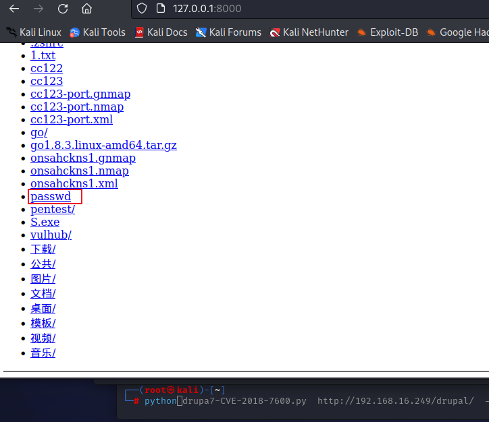This screenshot has width=489, height=422.
Task: Open the 文档/ directory link
Action: (43, 294)
